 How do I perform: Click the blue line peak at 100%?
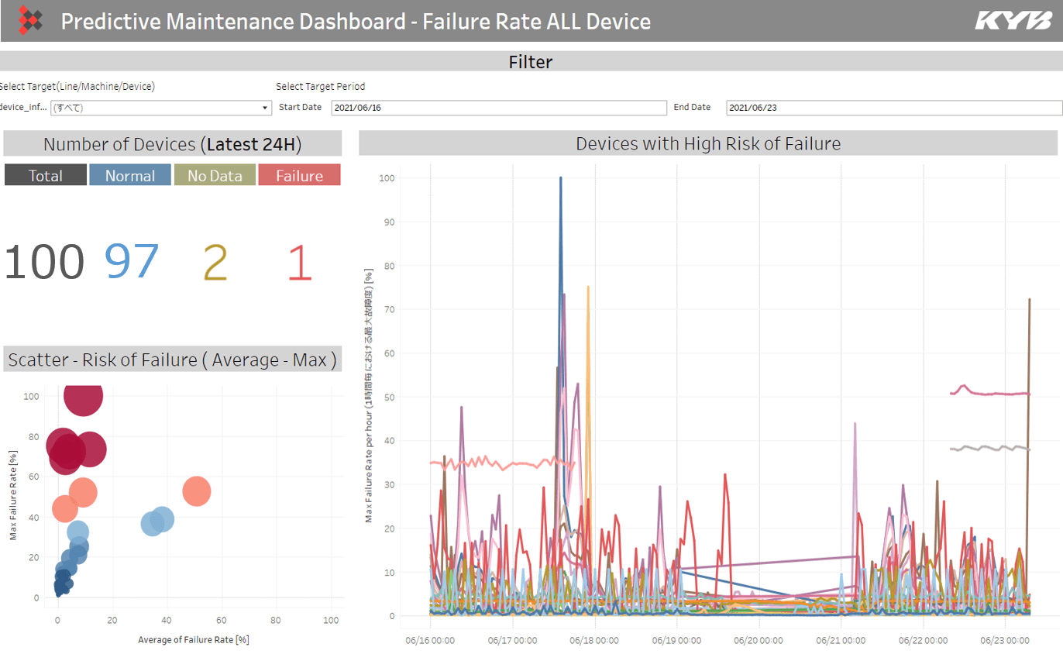point(560,179)
